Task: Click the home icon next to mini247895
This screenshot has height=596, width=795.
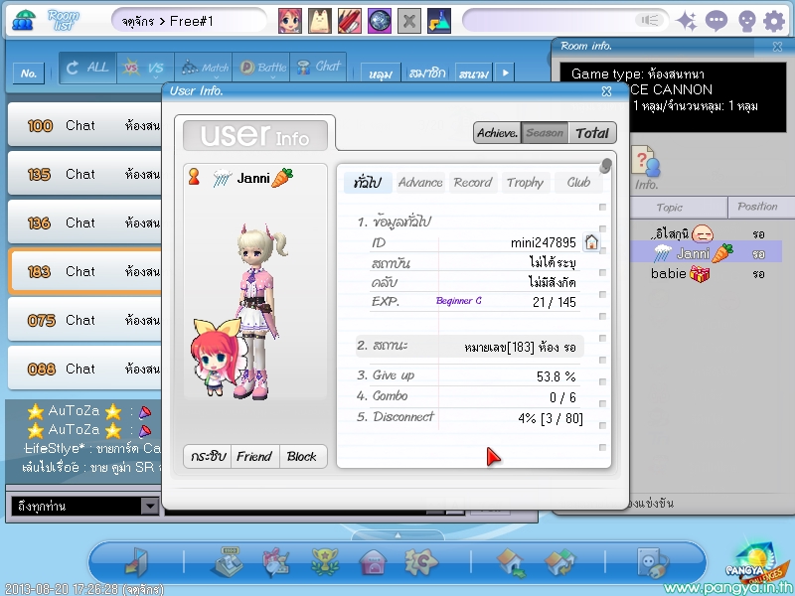Action: coord(591,242)
